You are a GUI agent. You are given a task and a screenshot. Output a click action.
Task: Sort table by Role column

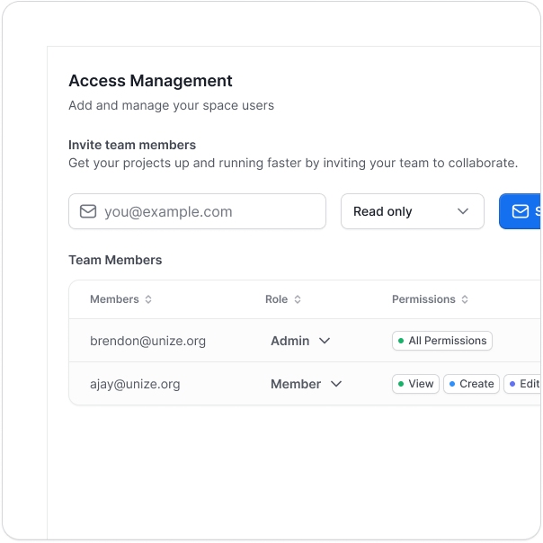click(283, 299)
